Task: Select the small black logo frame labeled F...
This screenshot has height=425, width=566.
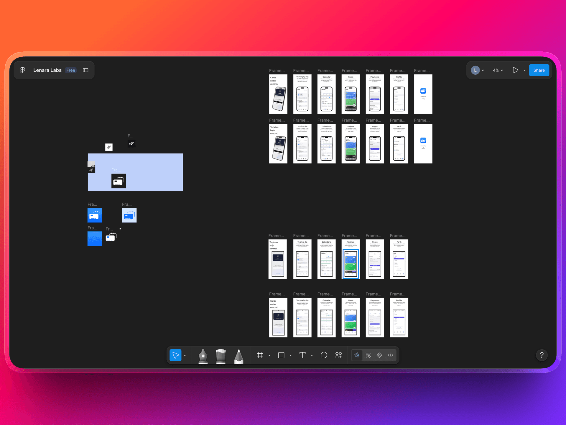Action: coord(131,143)
